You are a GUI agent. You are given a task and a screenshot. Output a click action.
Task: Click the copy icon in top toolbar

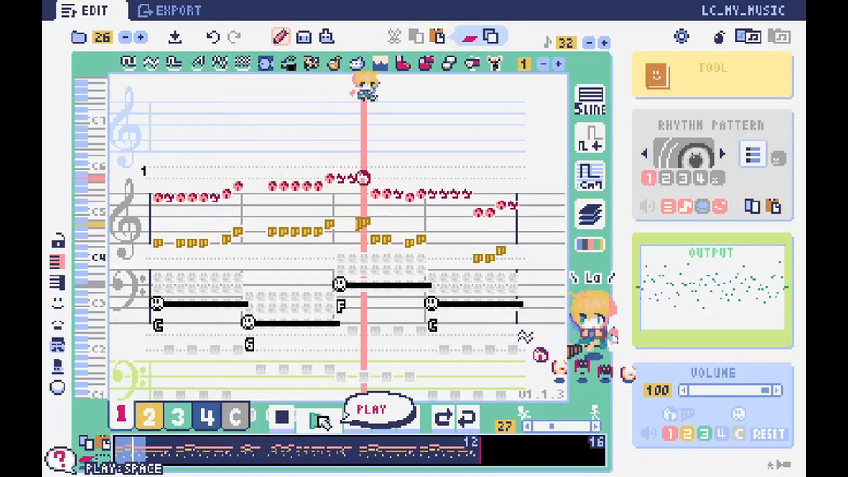click(x=416, y=37)
